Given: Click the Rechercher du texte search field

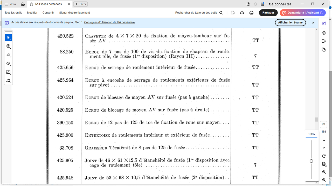Looking at the screenshot, I should coord(199,13).
